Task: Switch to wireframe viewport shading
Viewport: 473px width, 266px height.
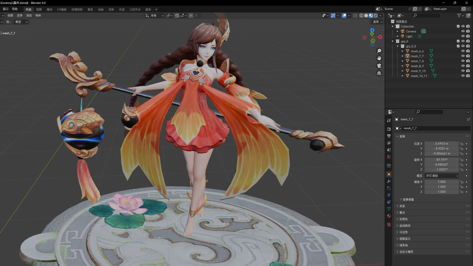Action: pos(361,16)
